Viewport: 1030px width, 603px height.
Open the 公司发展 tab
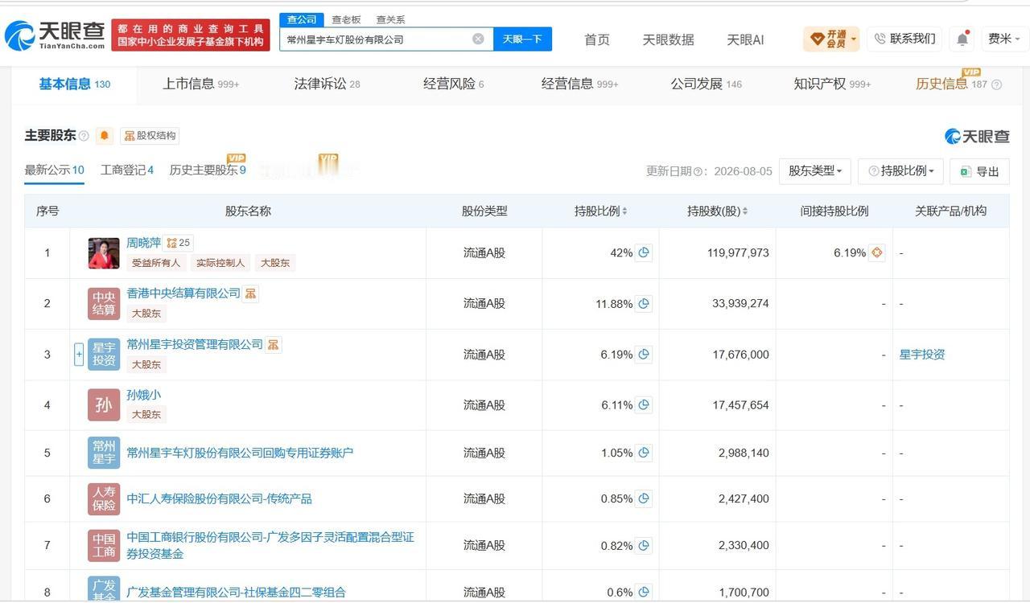coord(706,84)
